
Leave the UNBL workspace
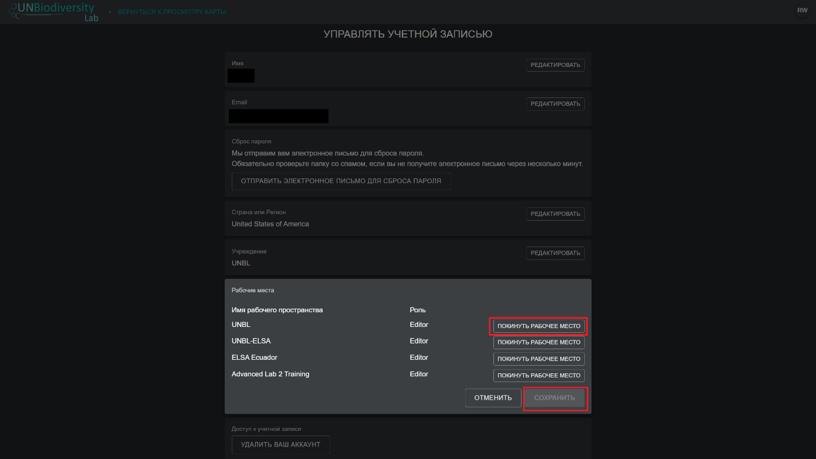[x=539, y=326]
